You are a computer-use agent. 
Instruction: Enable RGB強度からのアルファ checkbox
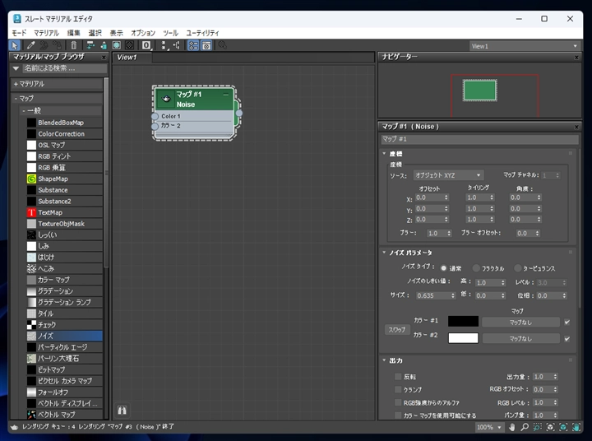tap(398, 402)
